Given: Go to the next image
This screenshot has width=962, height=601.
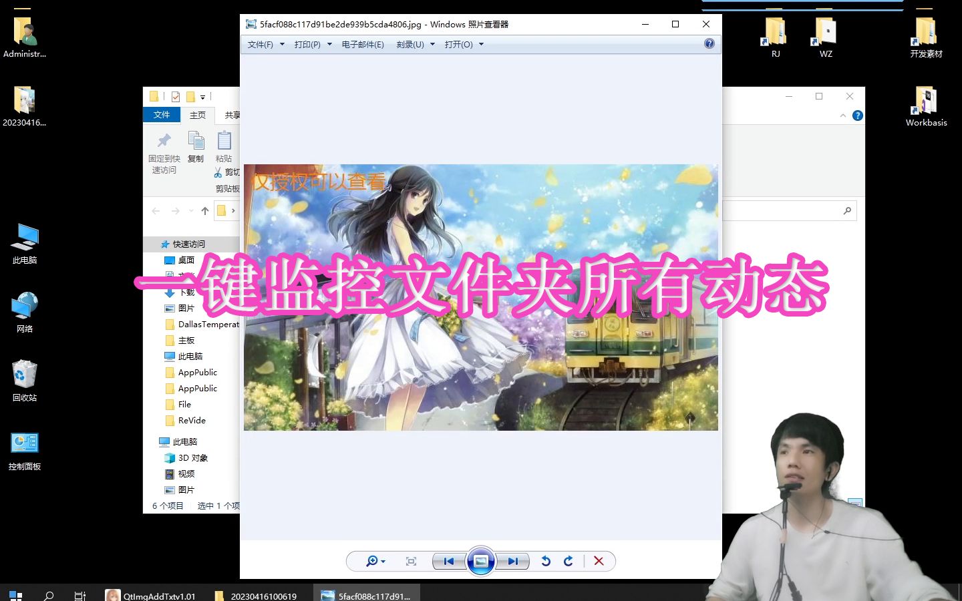Looking at the screenshot, I should 513,561.
